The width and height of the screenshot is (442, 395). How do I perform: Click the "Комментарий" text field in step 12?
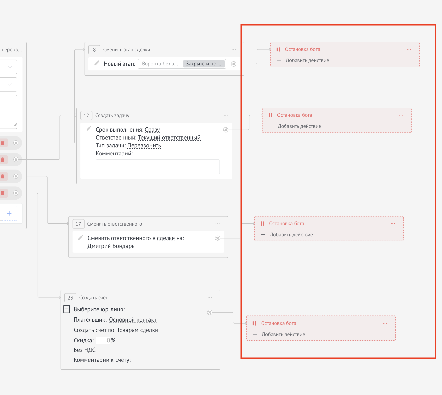tap(157, 167)
